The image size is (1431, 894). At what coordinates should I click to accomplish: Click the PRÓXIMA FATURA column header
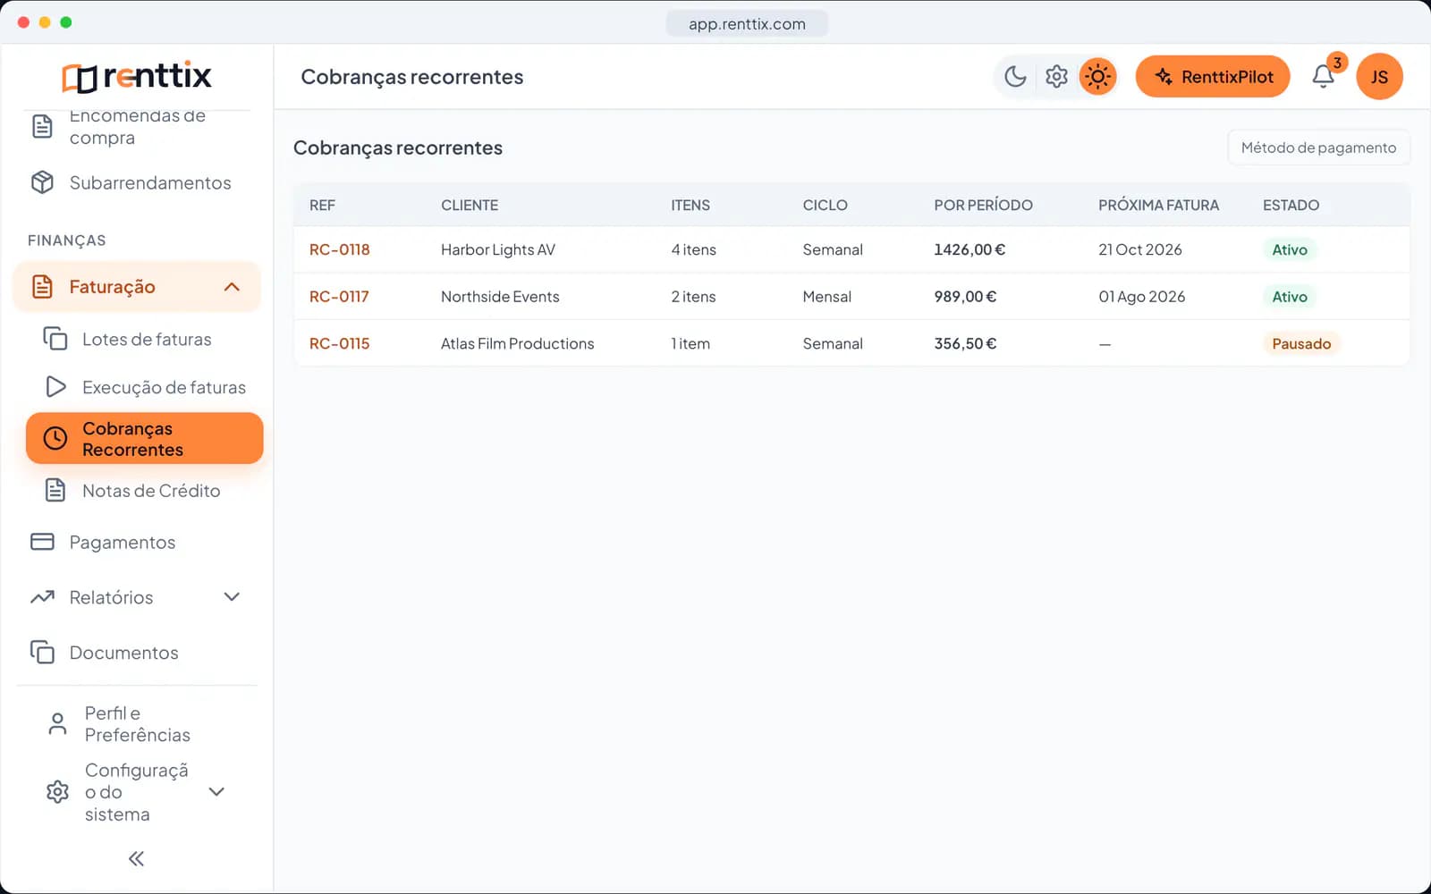(1158, 205)
